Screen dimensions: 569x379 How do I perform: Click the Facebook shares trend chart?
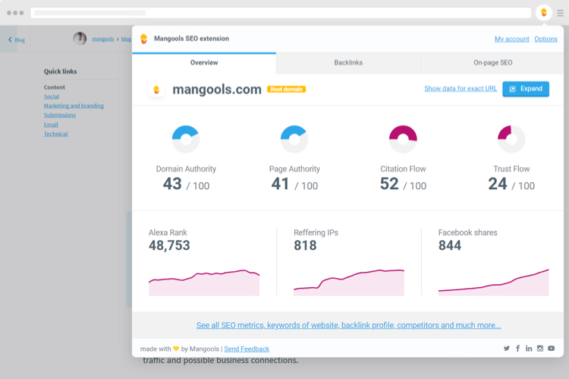point(494,283)
